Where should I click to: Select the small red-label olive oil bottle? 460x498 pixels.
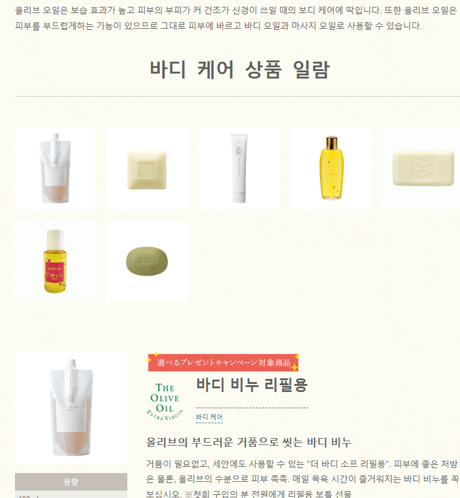[x=55, y=261]
